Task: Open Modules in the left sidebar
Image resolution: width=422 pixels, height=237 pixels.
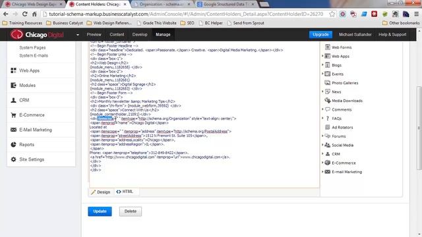Action: 27,86
